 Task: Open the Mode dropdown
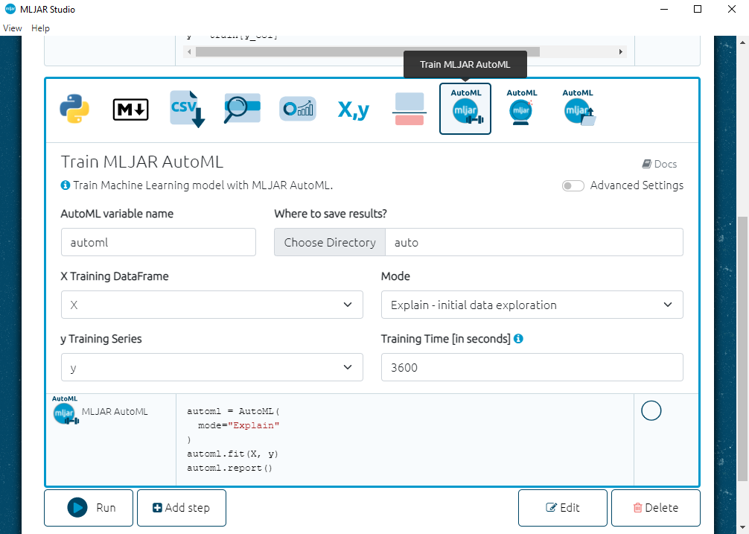tap(532, 305)
